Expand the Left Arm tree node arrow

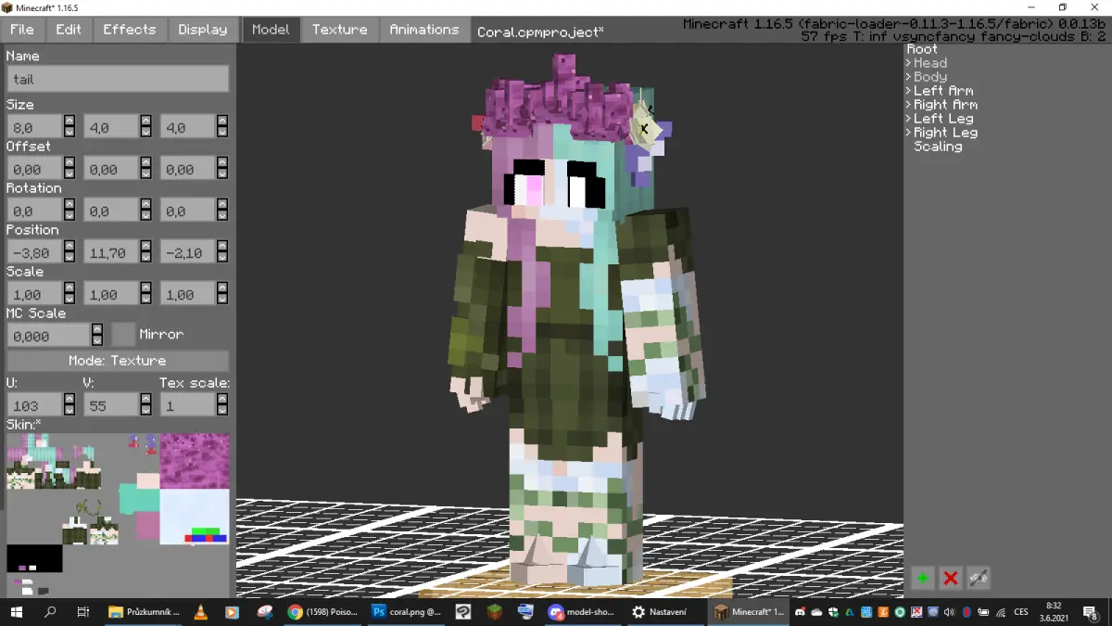coord(908,91)
